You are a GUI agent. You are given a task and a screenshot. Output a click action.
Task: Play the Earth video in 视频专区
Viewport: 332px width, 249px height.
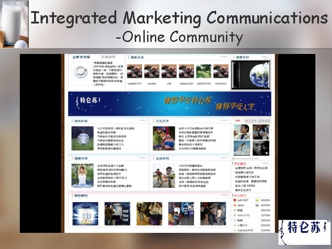click(251, 75)
